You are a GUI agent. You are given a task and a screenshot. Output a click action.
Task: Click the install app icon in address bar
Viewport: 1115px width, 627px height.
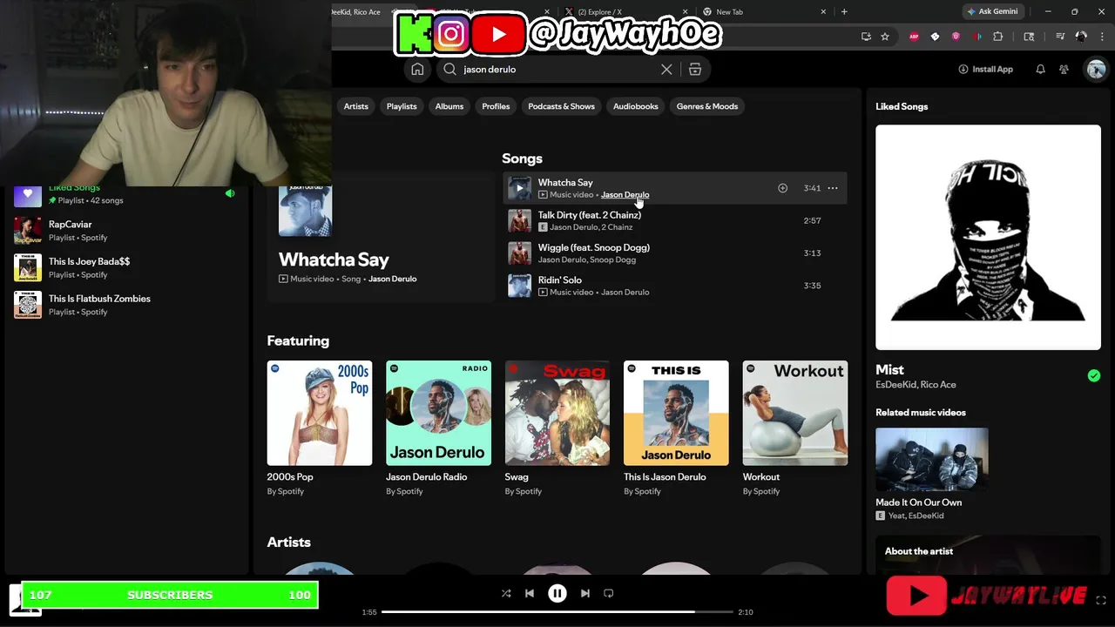[866, 37]
